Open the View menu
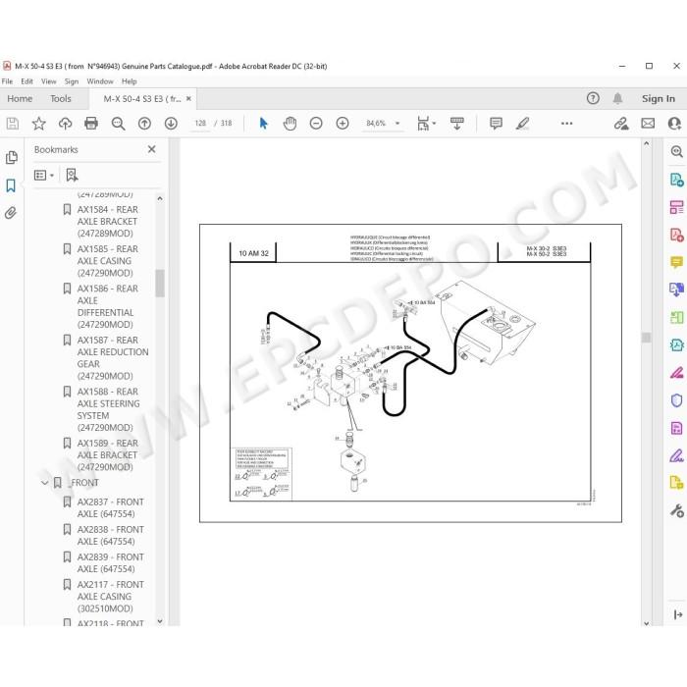 pyautogui.click(x=49, y=81)
